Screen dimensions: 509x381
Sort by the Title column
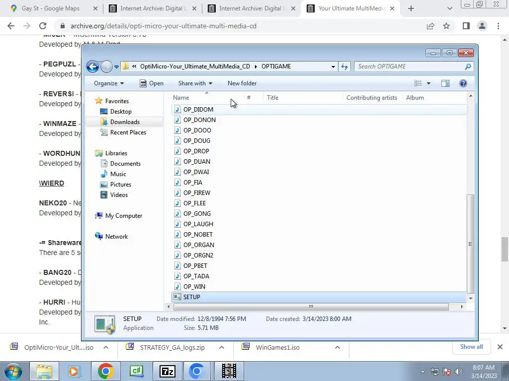(303, 98)
